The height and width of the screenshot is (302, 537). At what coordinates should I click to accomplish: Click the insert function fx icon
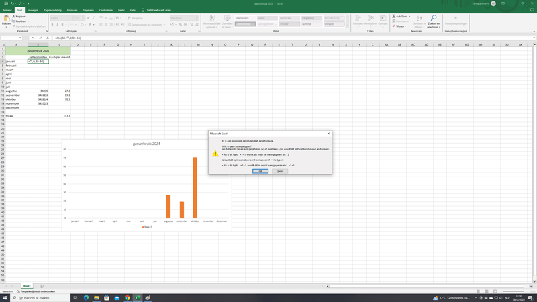[47, 38]
